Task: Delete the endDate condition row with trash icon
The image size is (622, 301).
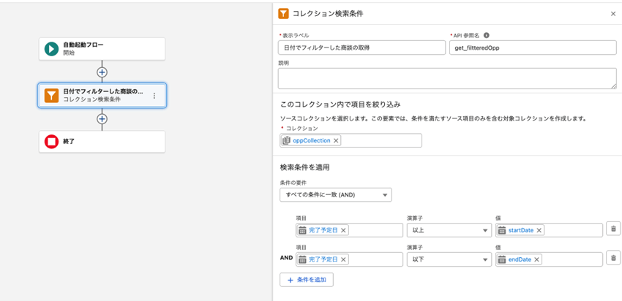Action: point(613,258)
